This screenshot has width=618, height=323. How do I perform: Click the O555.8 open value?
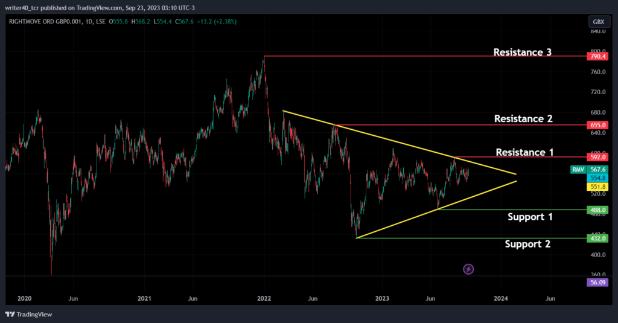(118, 22)
